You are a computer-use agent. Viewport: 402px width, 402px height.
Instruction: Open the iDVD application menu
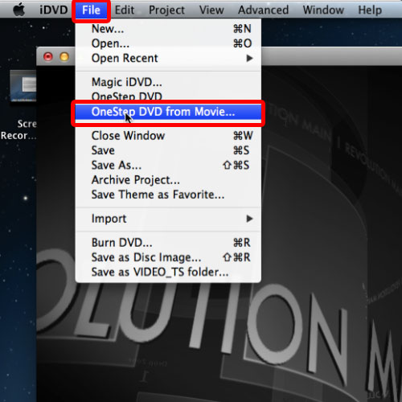click(x=54, y=10)
